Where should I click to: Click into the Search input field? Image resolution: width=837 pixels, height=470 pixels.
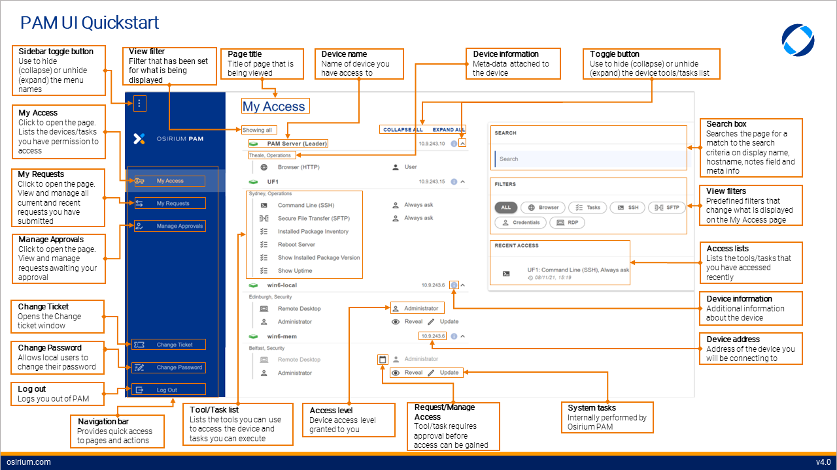589,159
